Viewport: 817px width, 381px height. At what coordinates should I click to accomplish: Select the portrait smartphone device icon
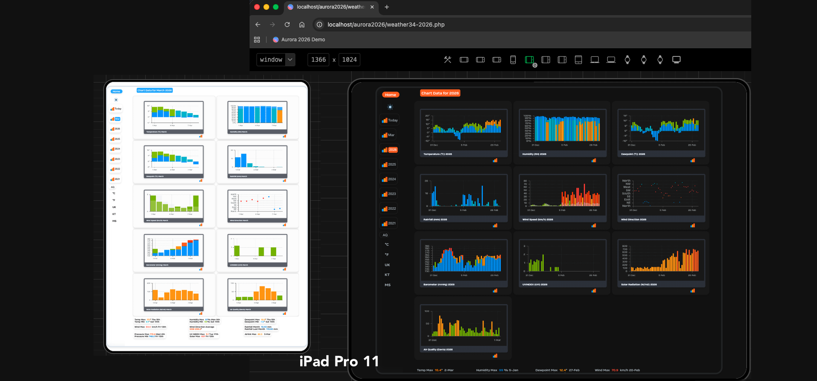513,60
